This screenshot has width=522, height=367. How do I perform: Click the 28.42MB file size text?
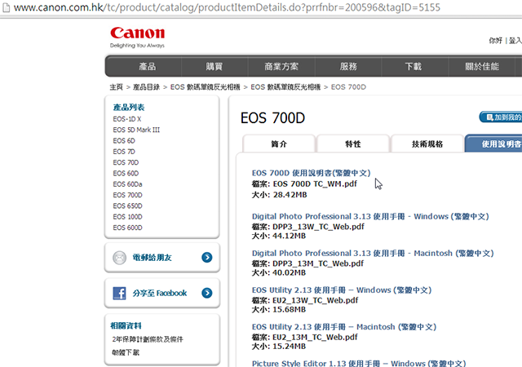(290, 195)
